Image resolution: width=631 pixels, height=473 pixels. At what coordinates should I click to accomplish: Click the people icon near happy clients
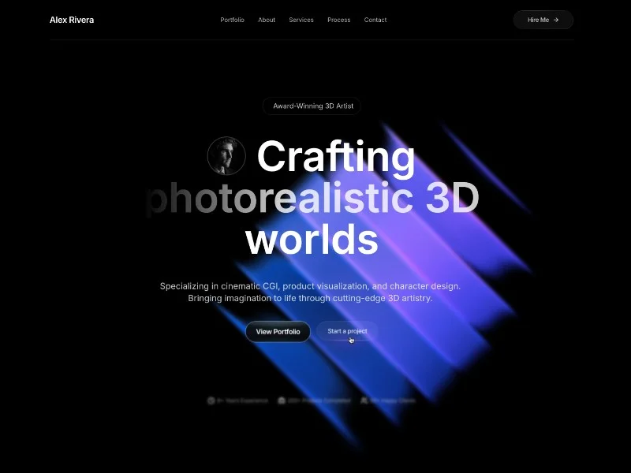[364, 400]
